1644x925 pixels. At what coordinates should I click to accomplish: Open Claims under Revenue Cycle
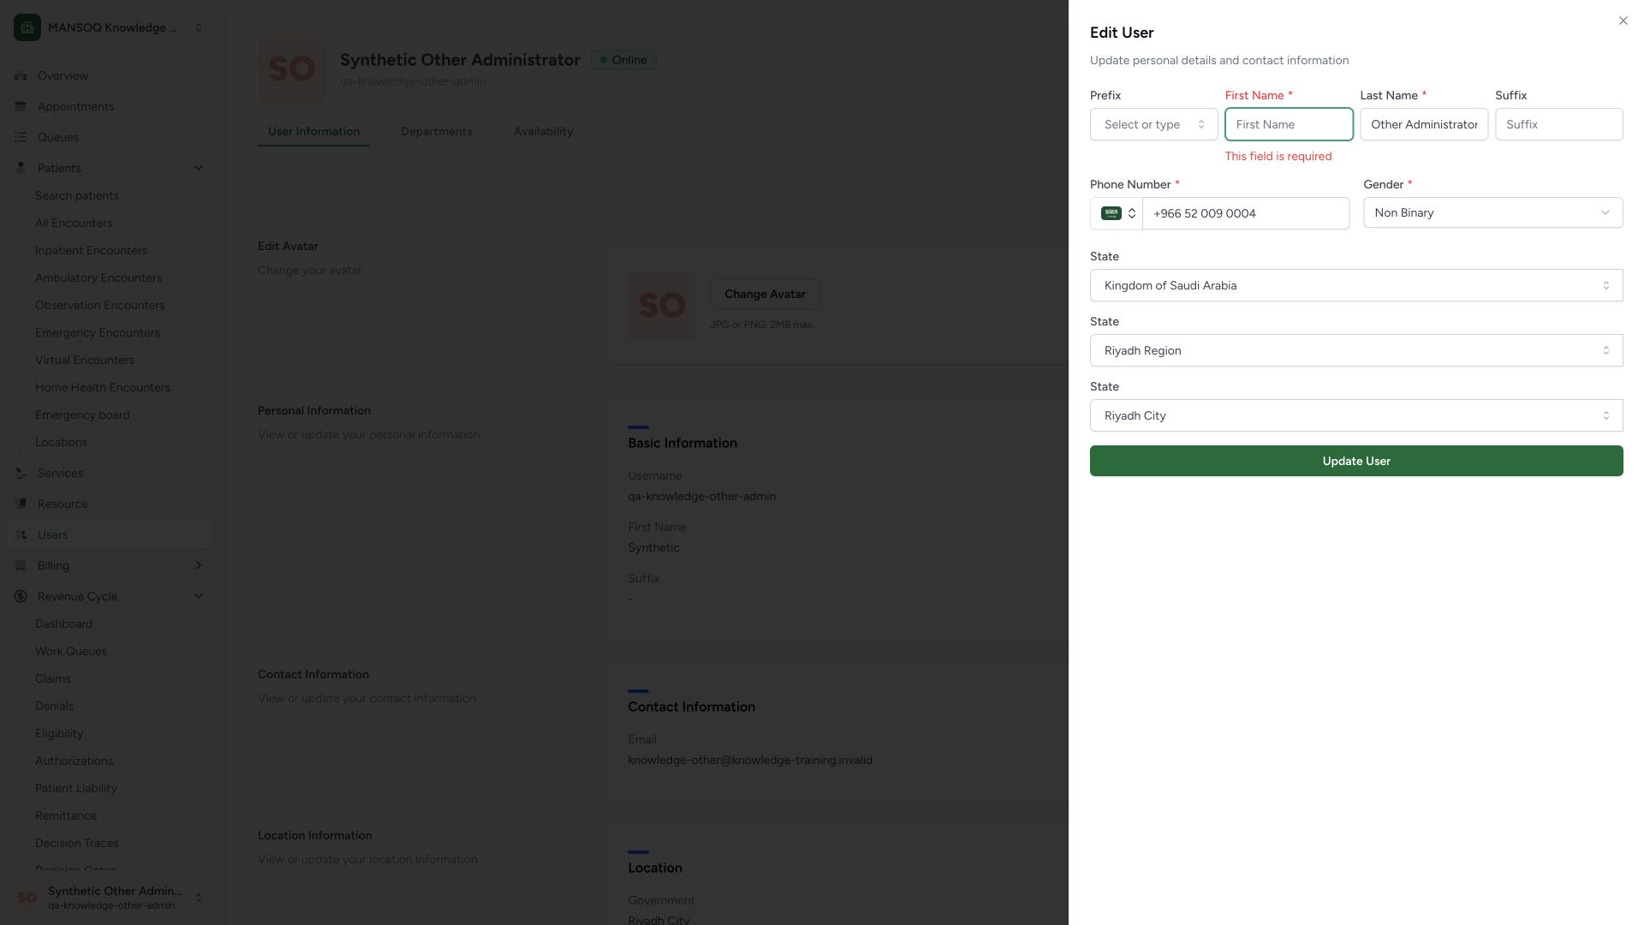pos(53,678)
